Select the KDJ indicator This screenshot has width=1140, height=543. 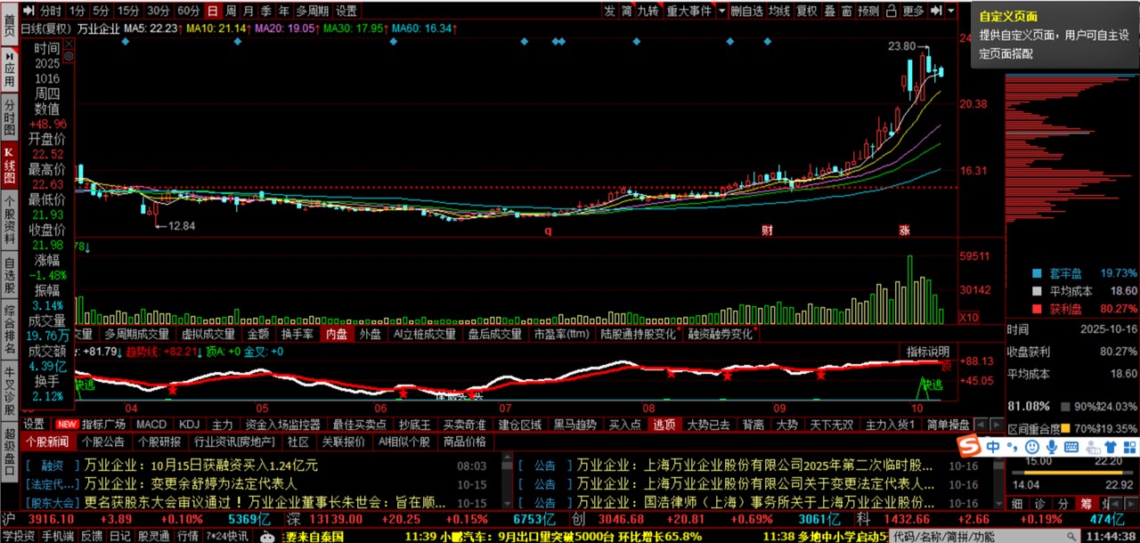[189, 425]
